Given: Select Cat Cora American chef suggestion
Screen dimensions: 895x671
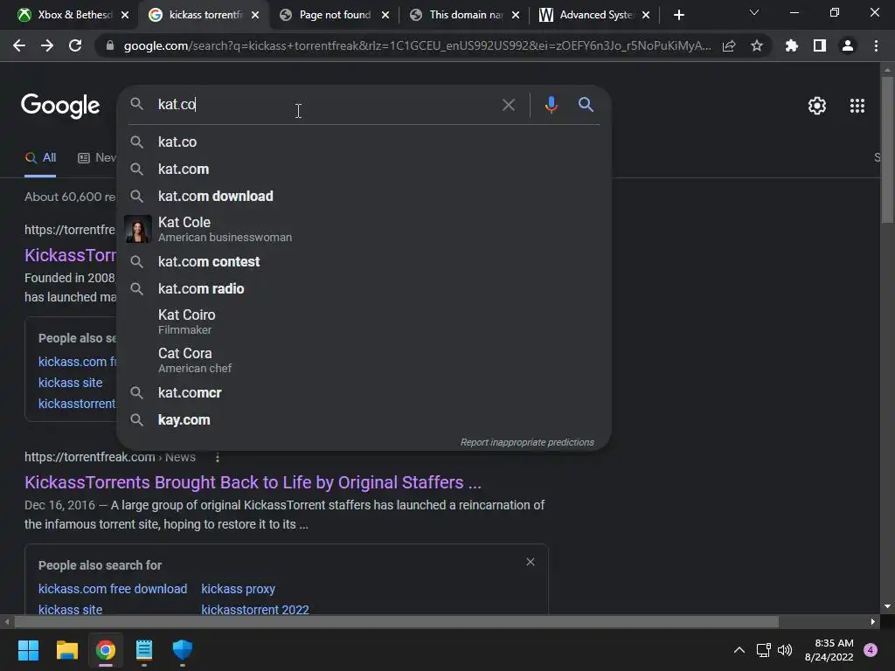Looking at the screenshot, I should [x=364, y=360].
